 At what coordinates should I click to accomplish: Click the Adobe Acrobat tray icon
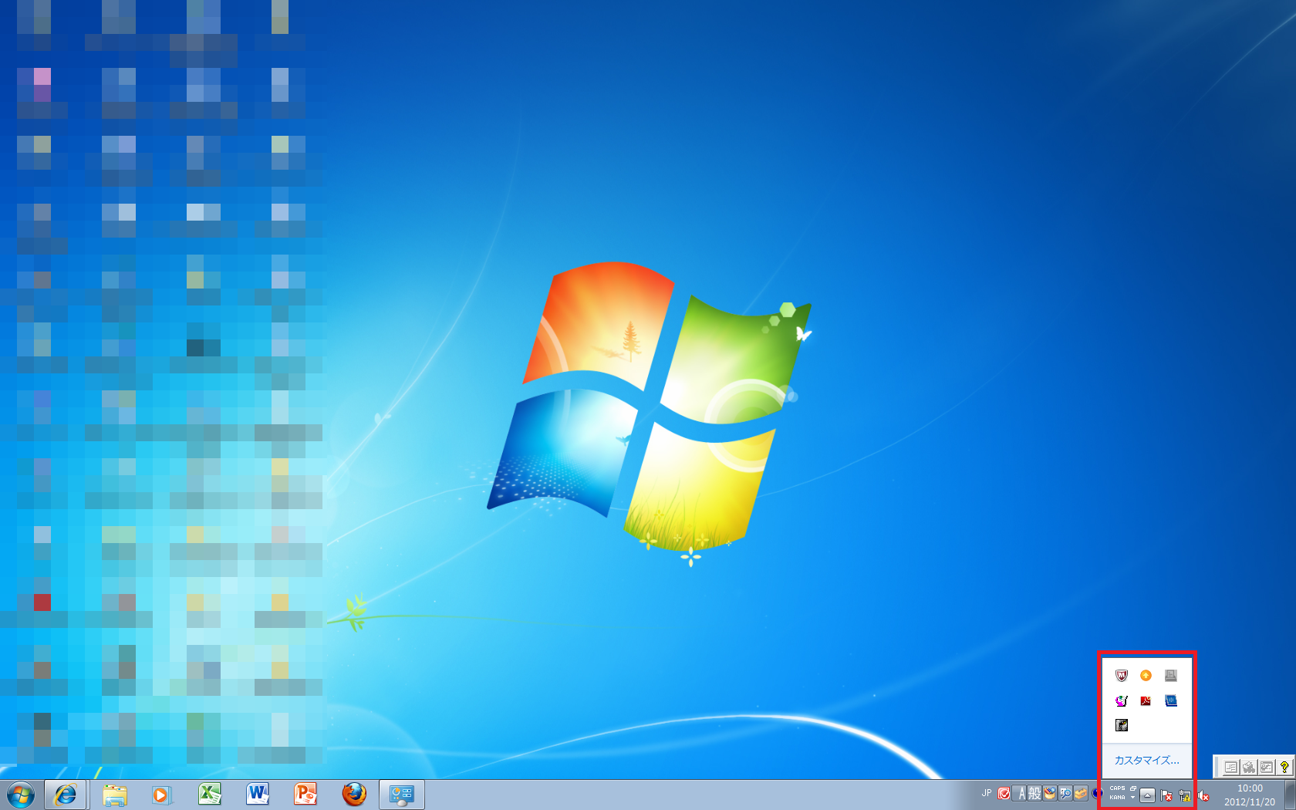(1146, 700)
